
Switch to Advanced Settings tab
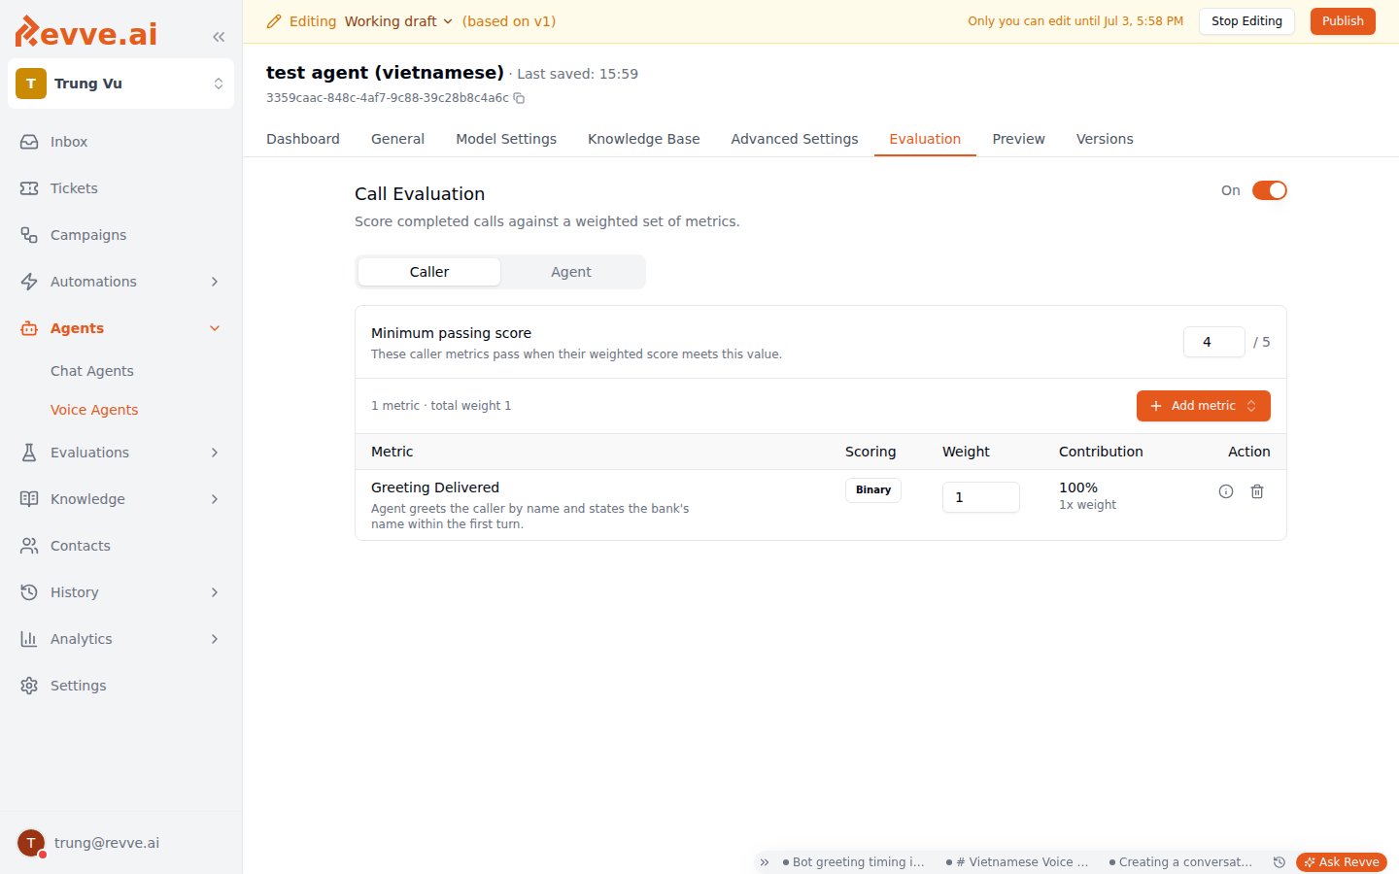click(x=795, y=139)
